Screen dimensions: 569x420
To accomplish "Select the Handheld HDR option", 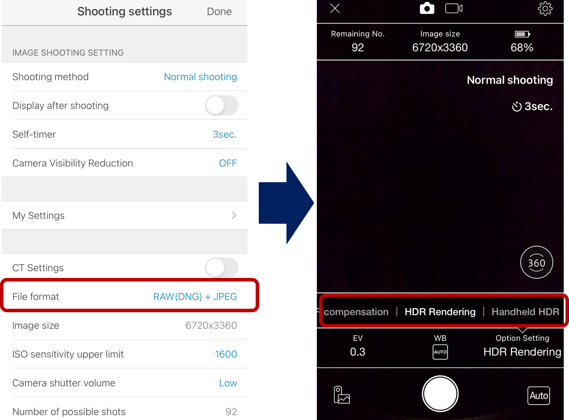I will (525, 312).
